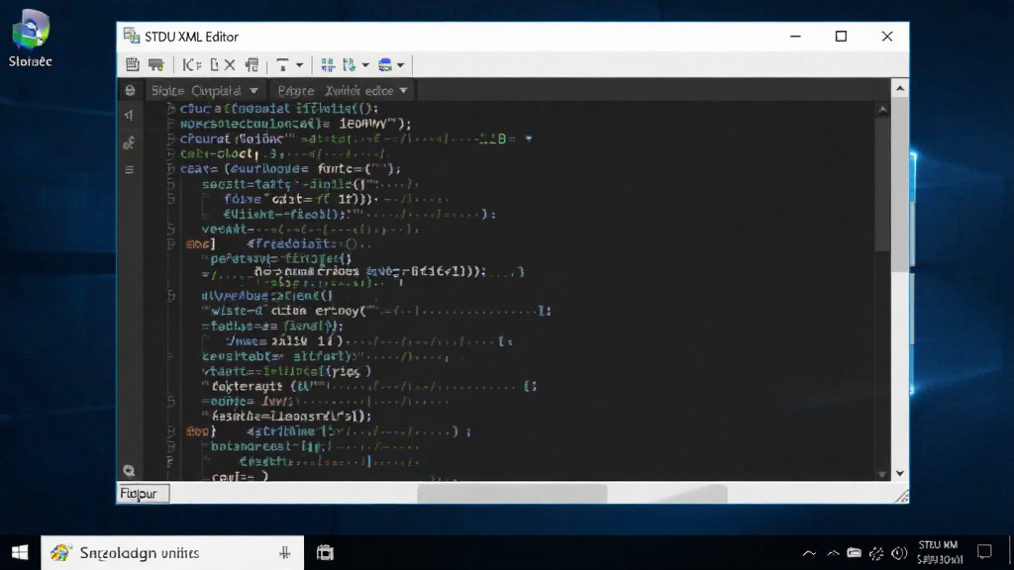
Task: Click the up arrow of the inner editor scrollbar
Action: coord(882,111)
